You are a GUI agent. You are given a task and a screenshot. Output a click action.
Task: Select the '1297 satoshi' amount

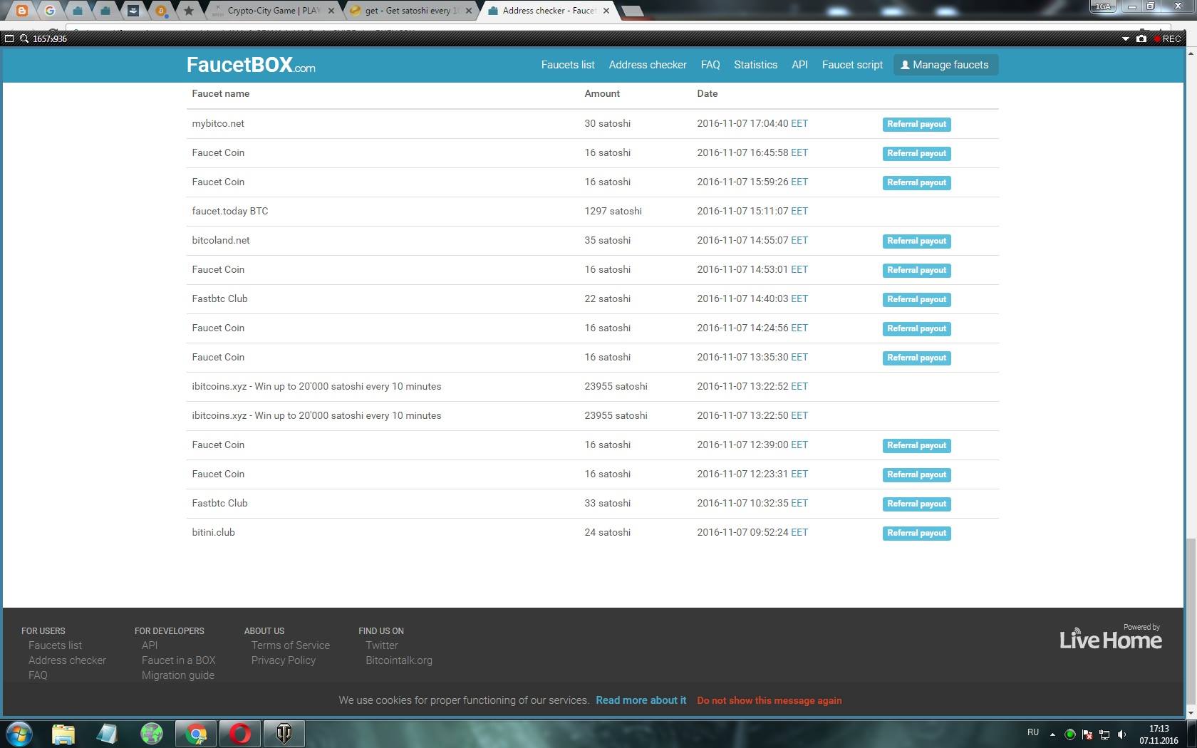pyautogui.click(x=613, y=211)
